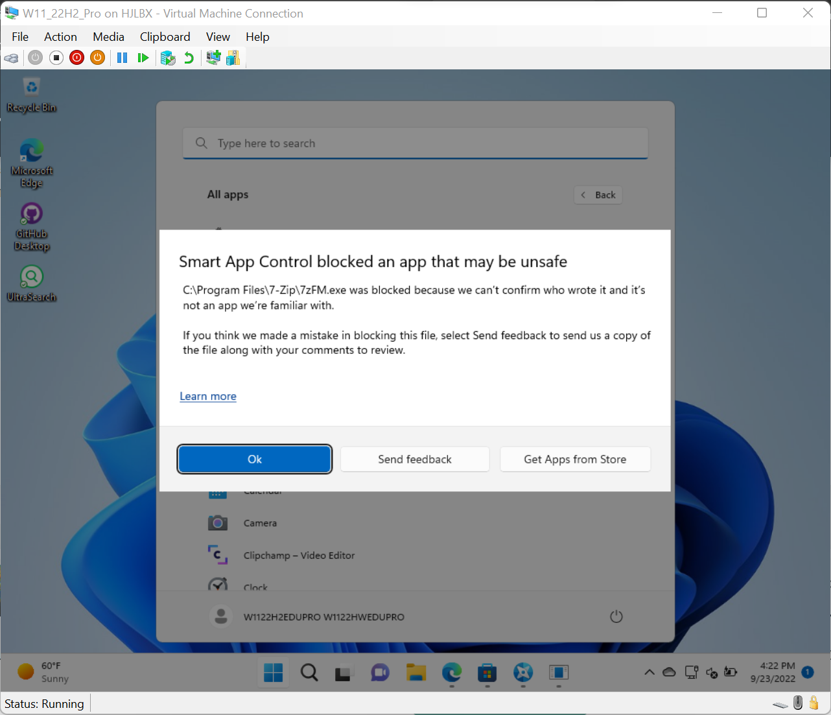831x715 pixels.
Task: Select the GitHub Desktop shortcut
Action: point(31,227)
